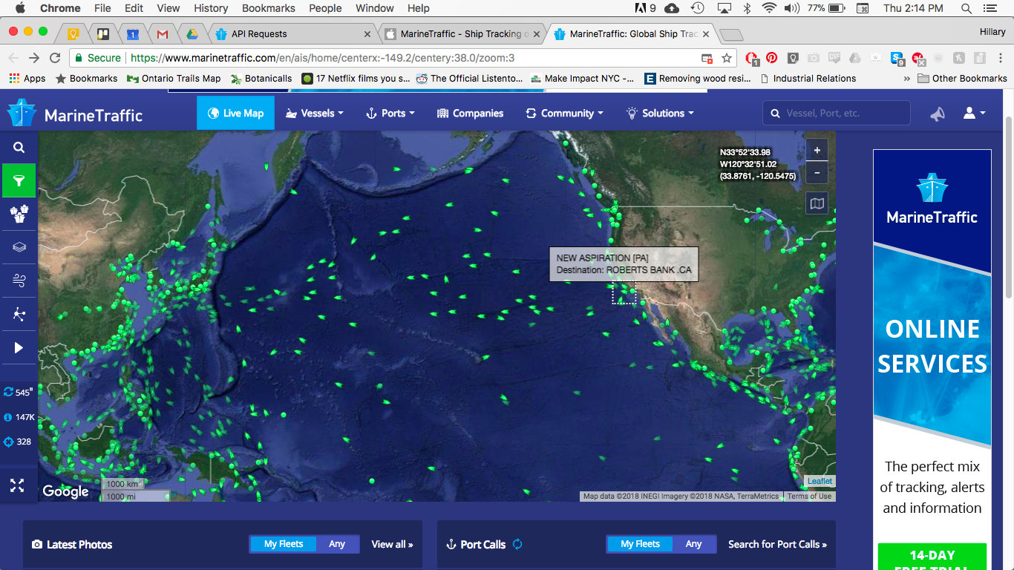
Task: Open the announcements megaphone icon
Action: coord(938,114)
